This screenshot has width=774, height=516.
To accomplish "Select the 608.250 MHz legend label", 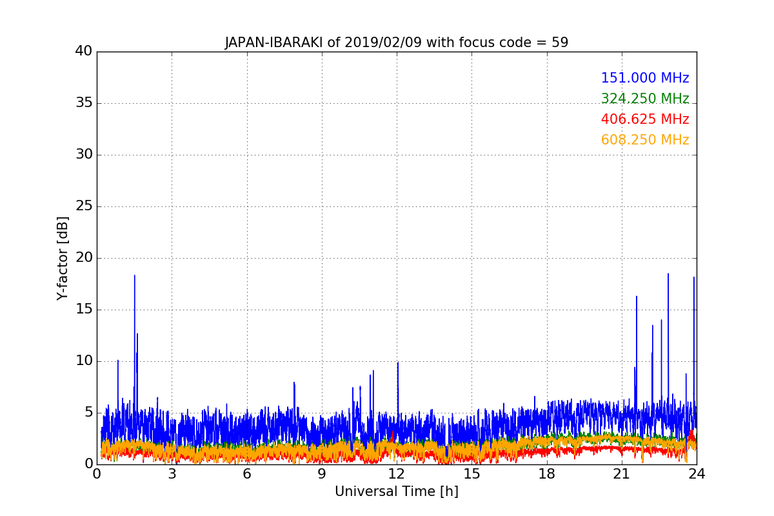I will [645, 140].
